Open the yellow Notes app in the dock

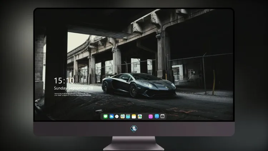click(134, 116)
